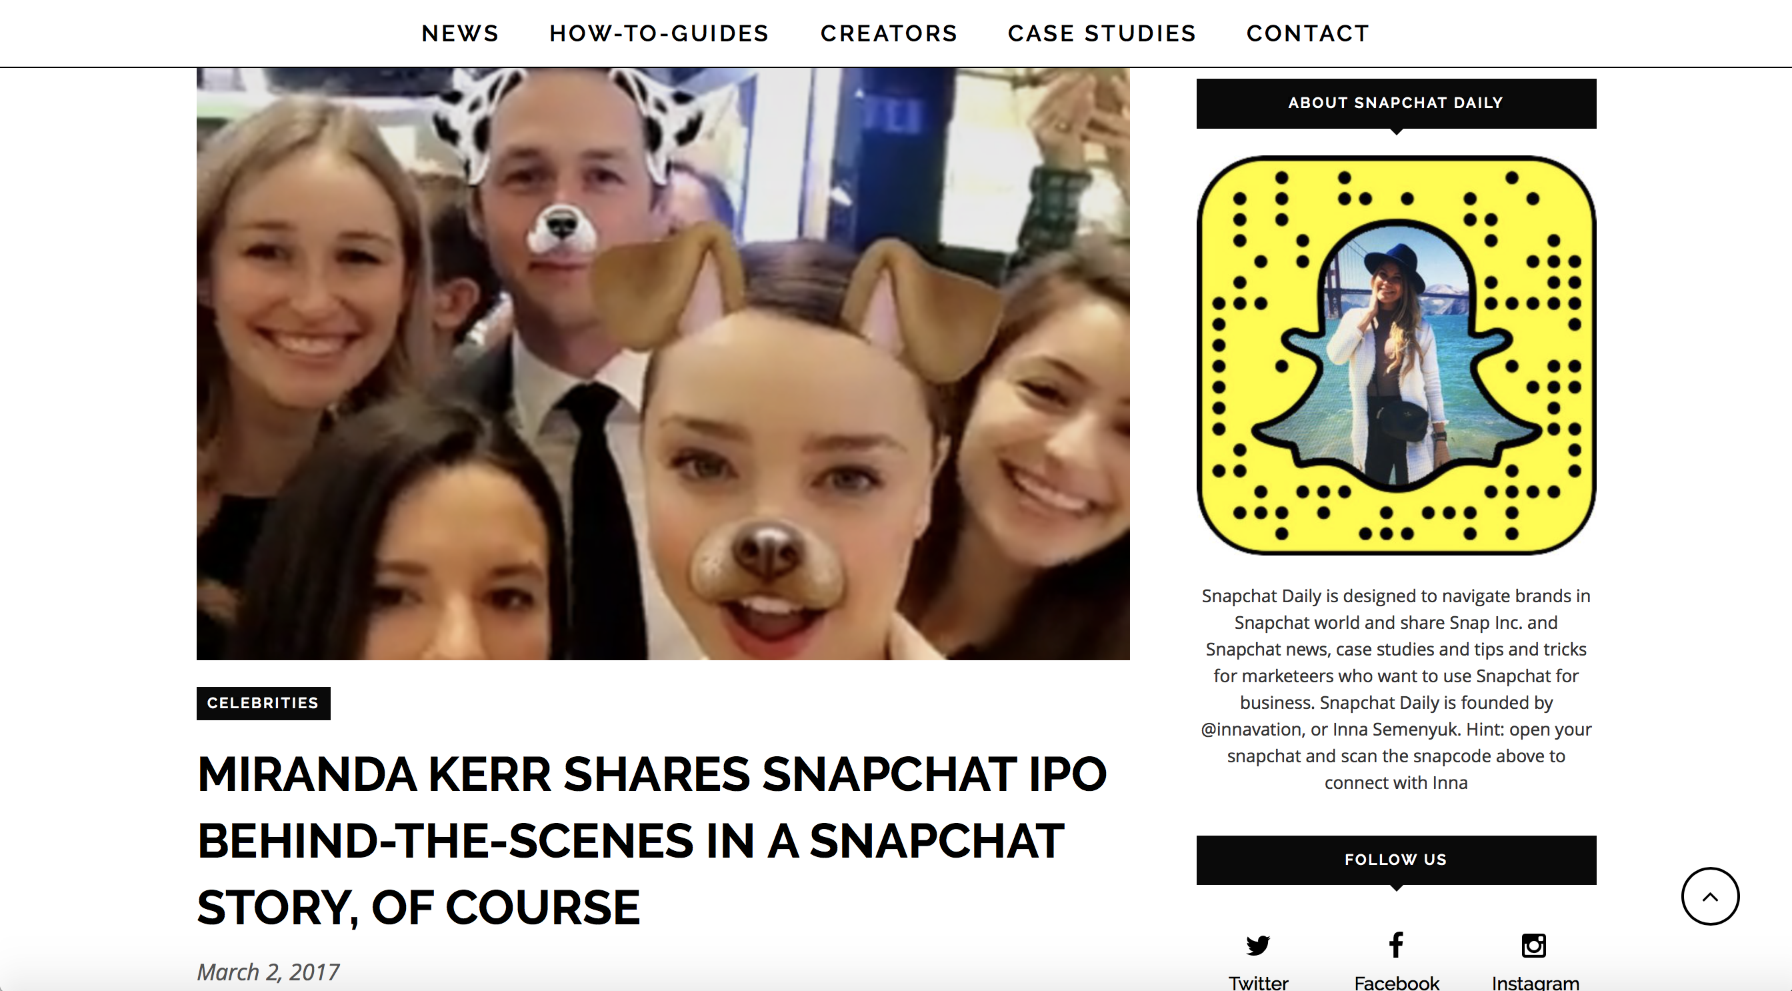Click the Follow Us header bar
The image size is (1792, 991).
1396,860
